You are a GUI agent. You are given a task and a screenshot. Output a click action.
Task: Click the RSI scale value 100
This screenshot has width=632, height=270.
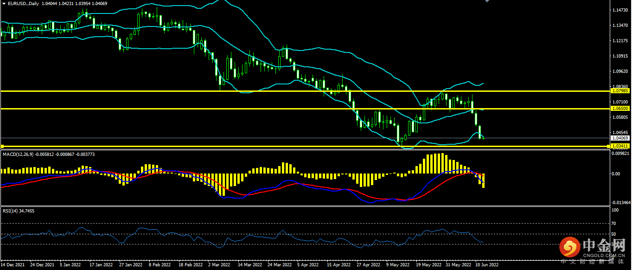point(615,210)
